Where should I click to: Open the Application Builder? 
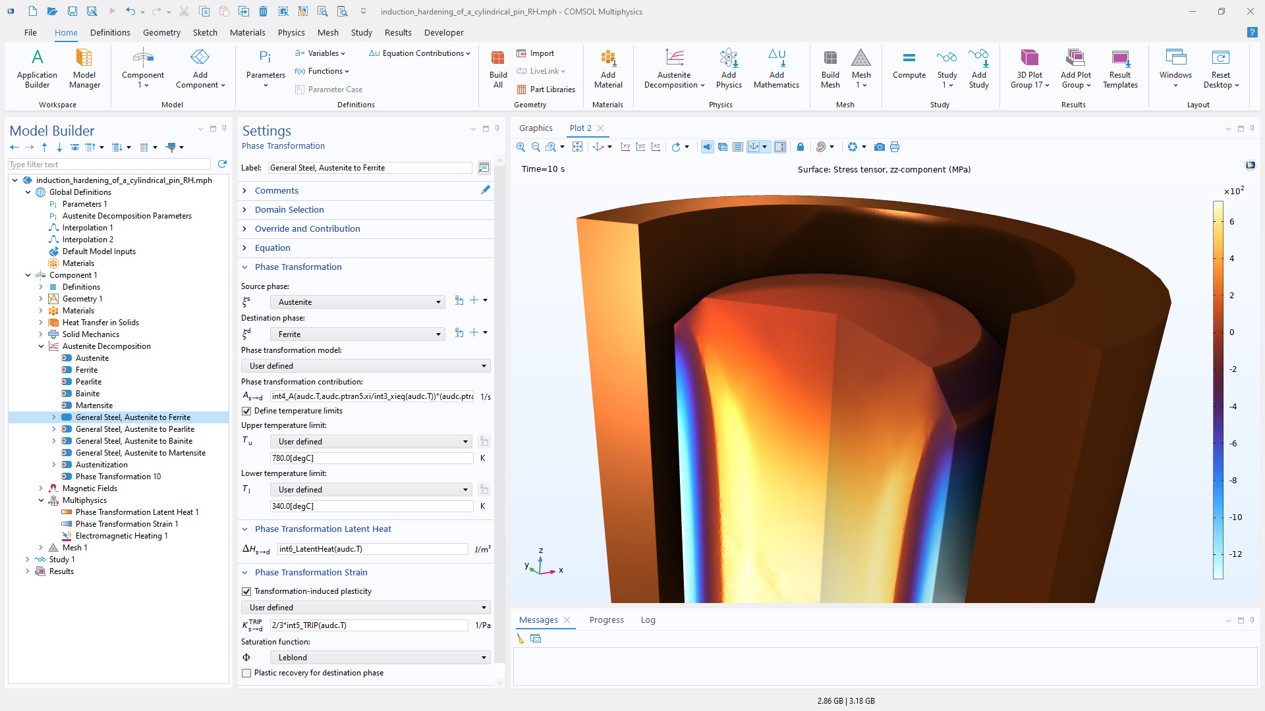37,68
